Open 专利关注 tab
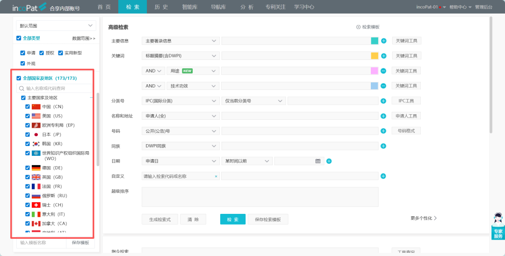 point(275,7)
